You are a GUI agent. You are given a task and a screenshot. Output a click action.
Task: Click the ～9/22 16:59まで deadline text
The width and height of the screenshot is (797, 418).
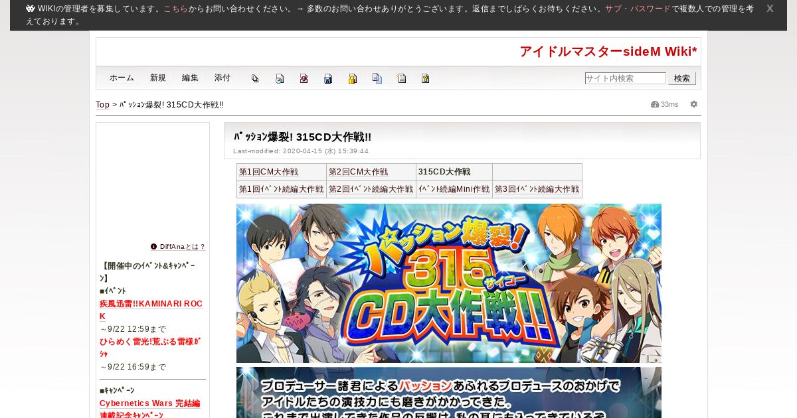[133, 367]
